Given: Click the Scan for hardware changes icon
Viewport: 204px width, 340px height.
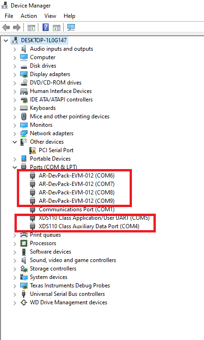Looking at the screenshot, I should (71, 28).
